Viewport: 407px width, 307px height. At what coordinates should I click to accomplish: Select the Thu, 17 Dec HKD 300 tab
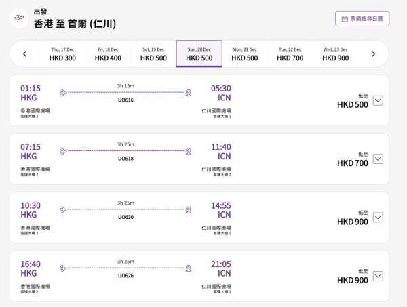62,54
